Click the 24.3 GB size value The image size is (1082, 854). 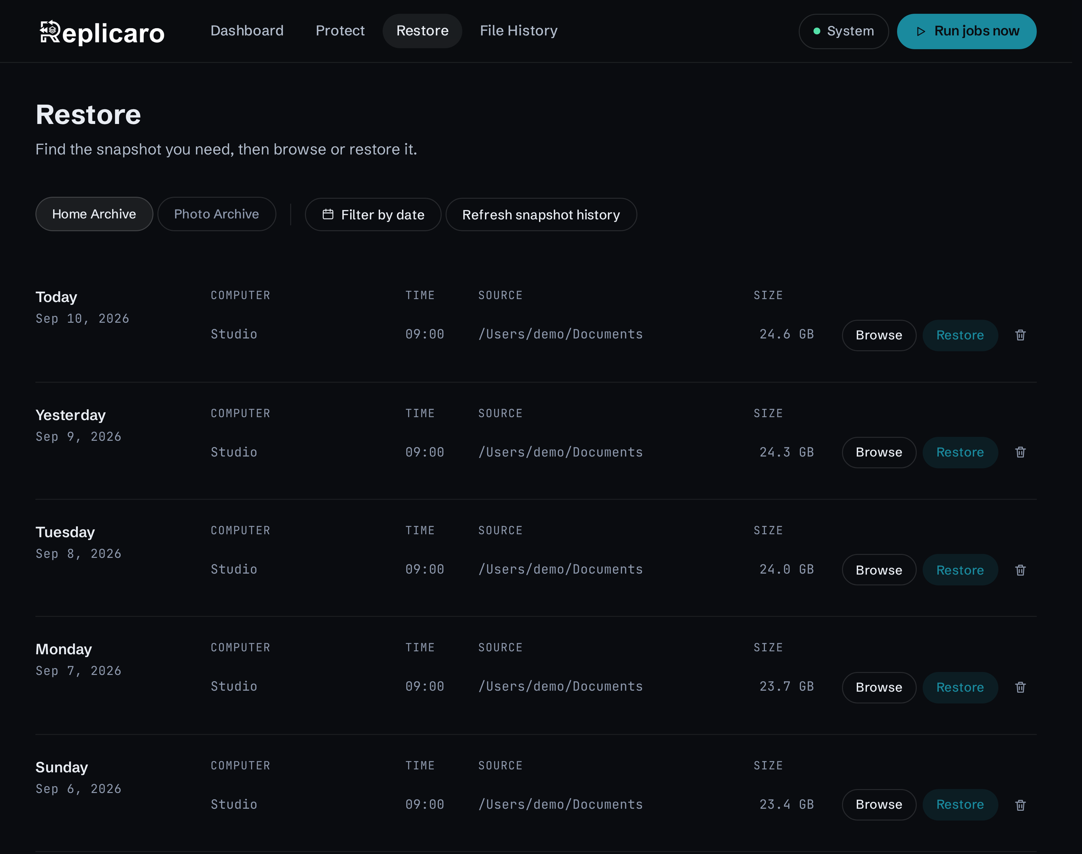[787, 453]
